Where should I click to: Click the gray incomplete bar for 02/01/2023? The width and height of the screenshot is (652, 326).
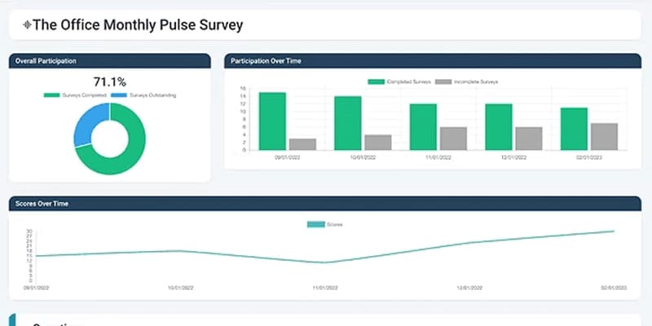pyautogui.click(x=604, y=136)
